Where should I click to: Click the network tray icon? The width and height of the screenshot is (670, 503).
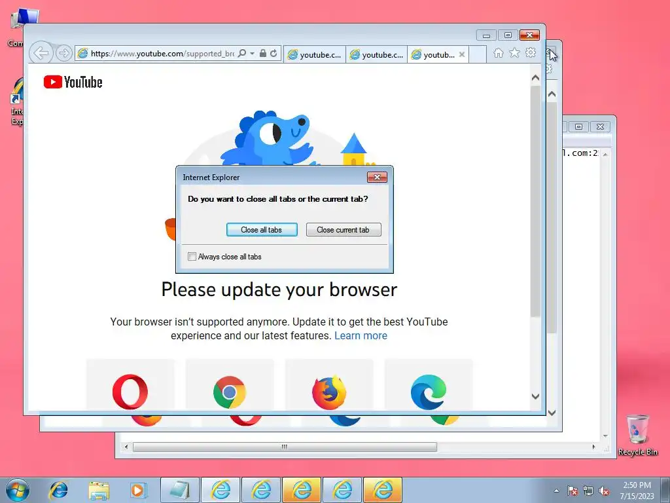pos(588,491)
